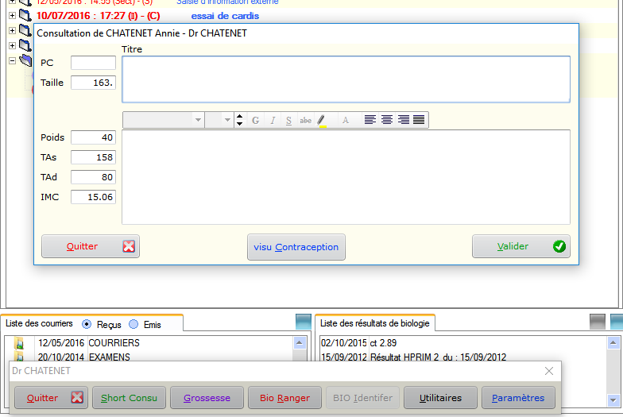The width and height of the screenshot is (623, 417).
Task: Close the Dr CHATENET toolbar window
Action: tap(549, 371)
